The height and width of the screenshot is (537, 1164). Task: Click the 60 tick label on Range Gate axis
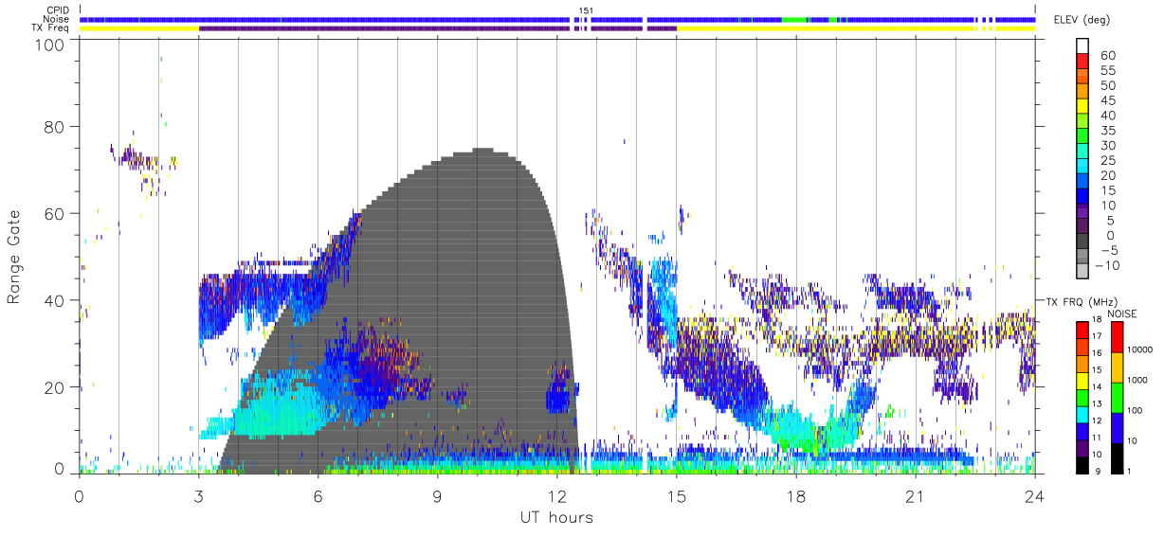(x=54, y=213)
